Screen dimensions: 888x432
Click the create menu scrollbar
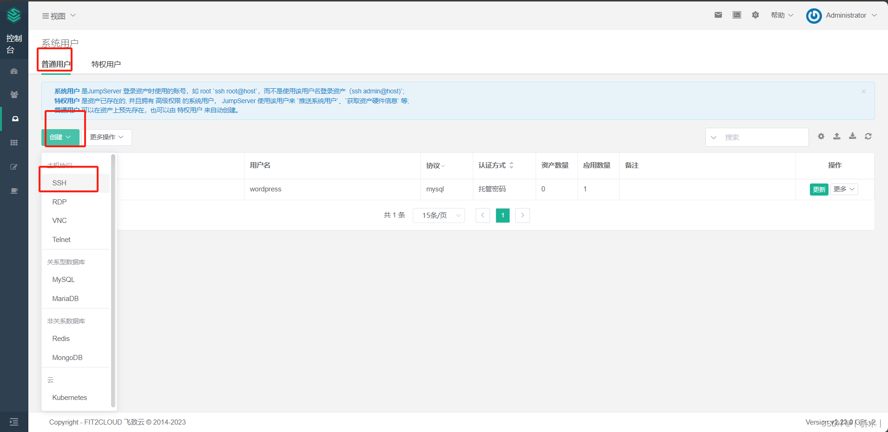113,281
